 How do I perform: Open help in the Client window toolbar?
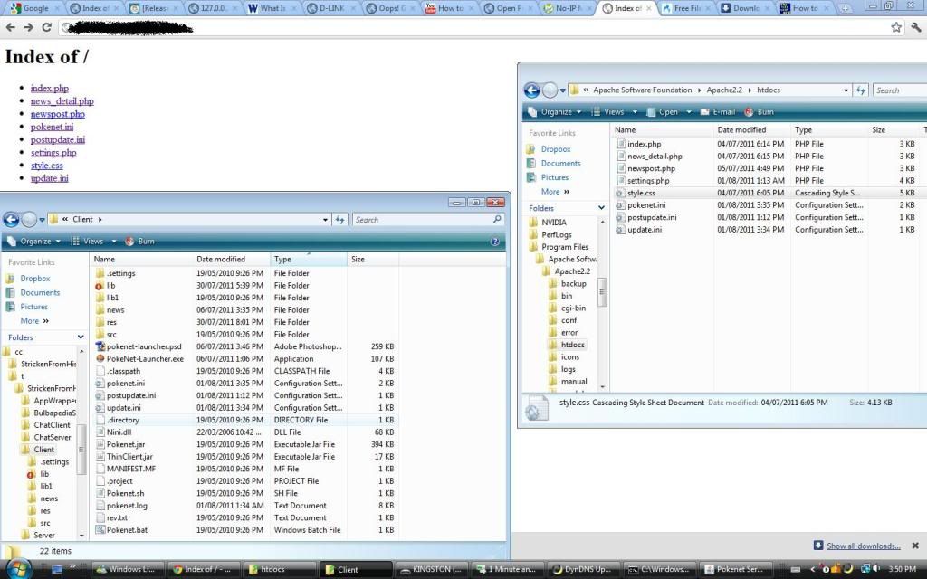[495, 242]
